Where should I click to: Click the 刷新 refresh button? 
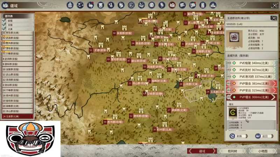tap(239, 136)
